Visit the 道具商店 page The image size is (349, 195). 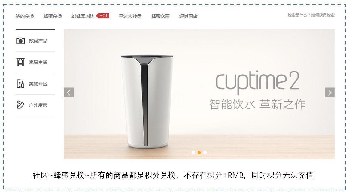[188, 16]
